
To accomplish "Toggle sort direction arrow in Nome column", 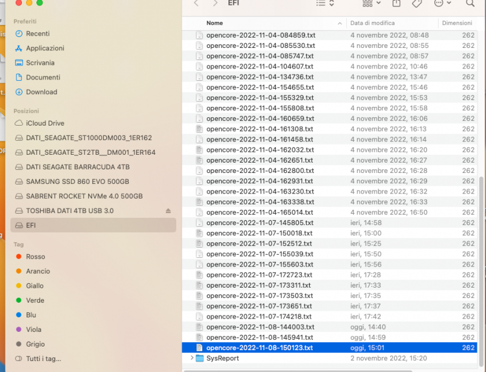I will pos(340,23).
